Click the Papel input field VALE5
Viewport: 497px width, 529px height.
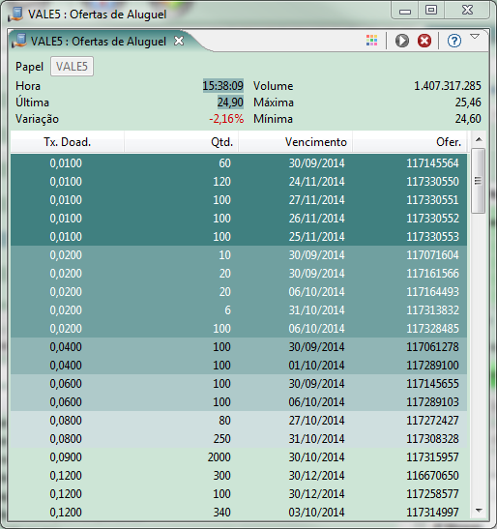click(x=72, y=67)
